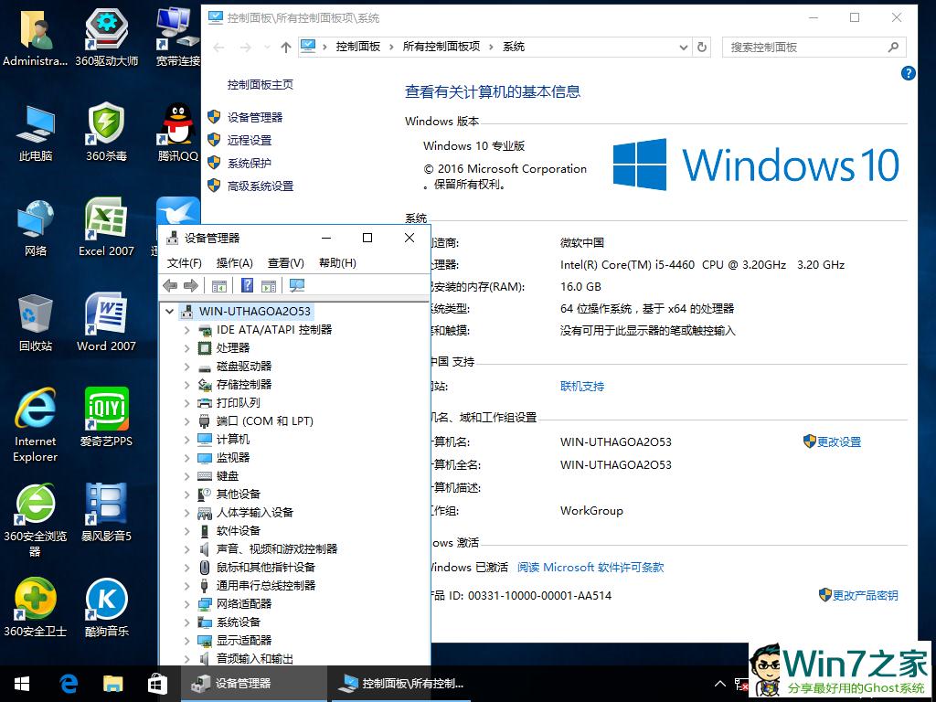
Task: Click the scan for hardware changes toolbar icon
Action: click(297, 285)
